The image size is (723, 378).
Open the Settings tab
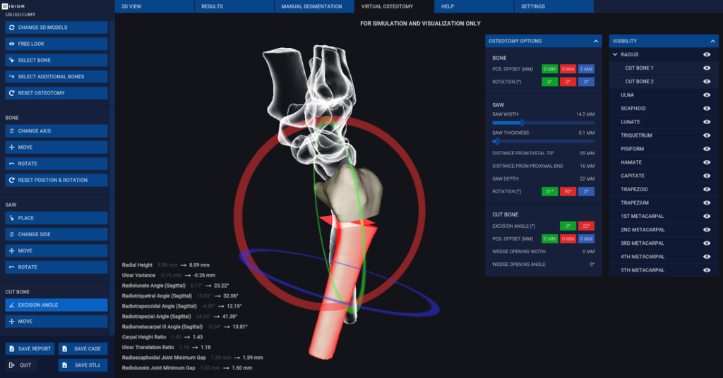tap(554, 6)
